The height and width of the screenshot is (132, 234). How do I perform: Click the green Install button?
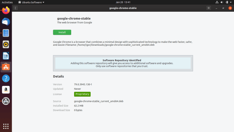pyautogui.click(x=62, y=32)
